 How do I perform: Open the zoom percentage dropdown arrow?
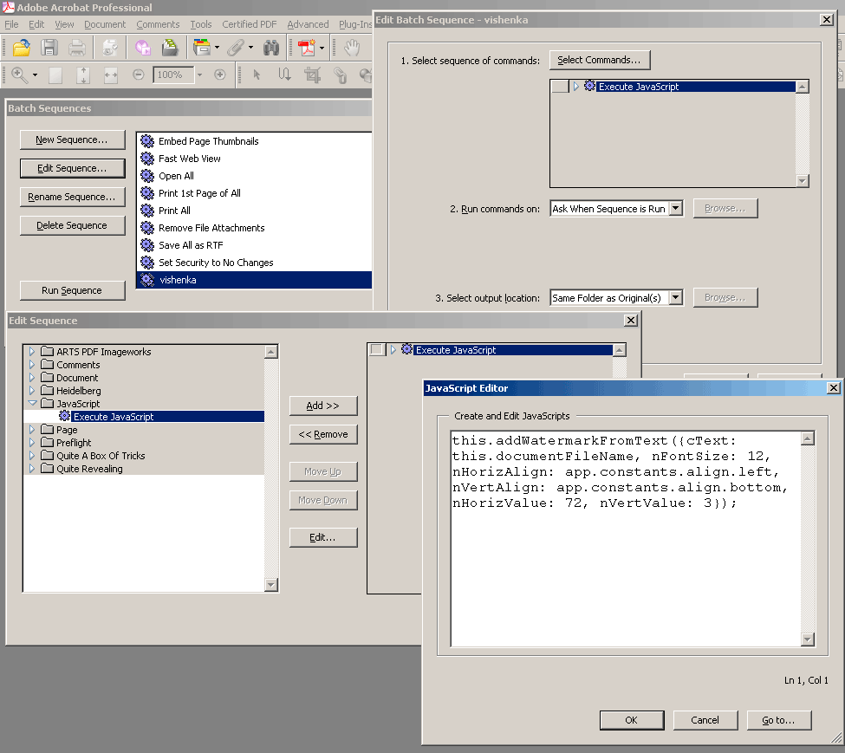click(x=199, y=75)
